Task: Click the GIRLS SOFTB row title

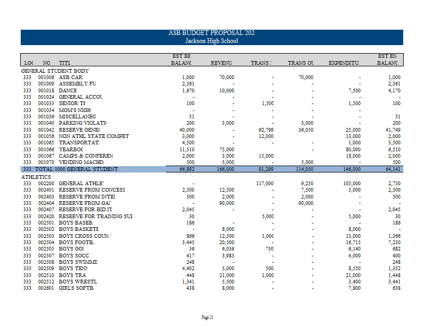Action: pyautogui.click(x=76, y=288)
